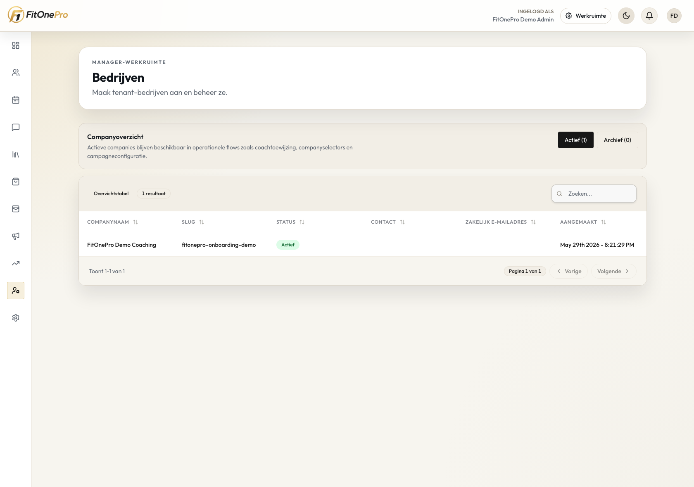Go to Volgende page

tap(613, 271)
